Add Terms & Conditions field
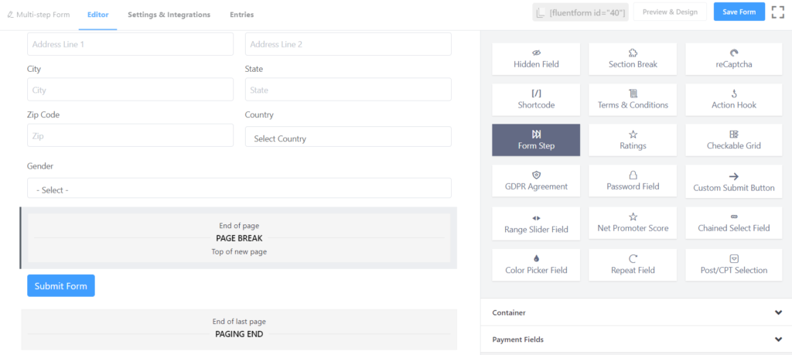792x355 pixels. 633,99
